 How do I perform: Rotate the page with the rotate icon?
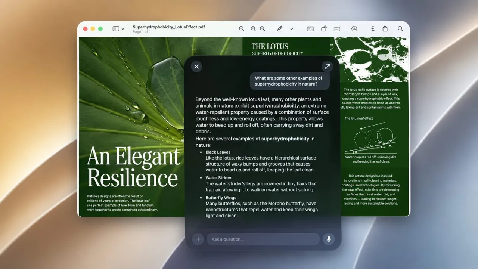click(x=324, y=28)
